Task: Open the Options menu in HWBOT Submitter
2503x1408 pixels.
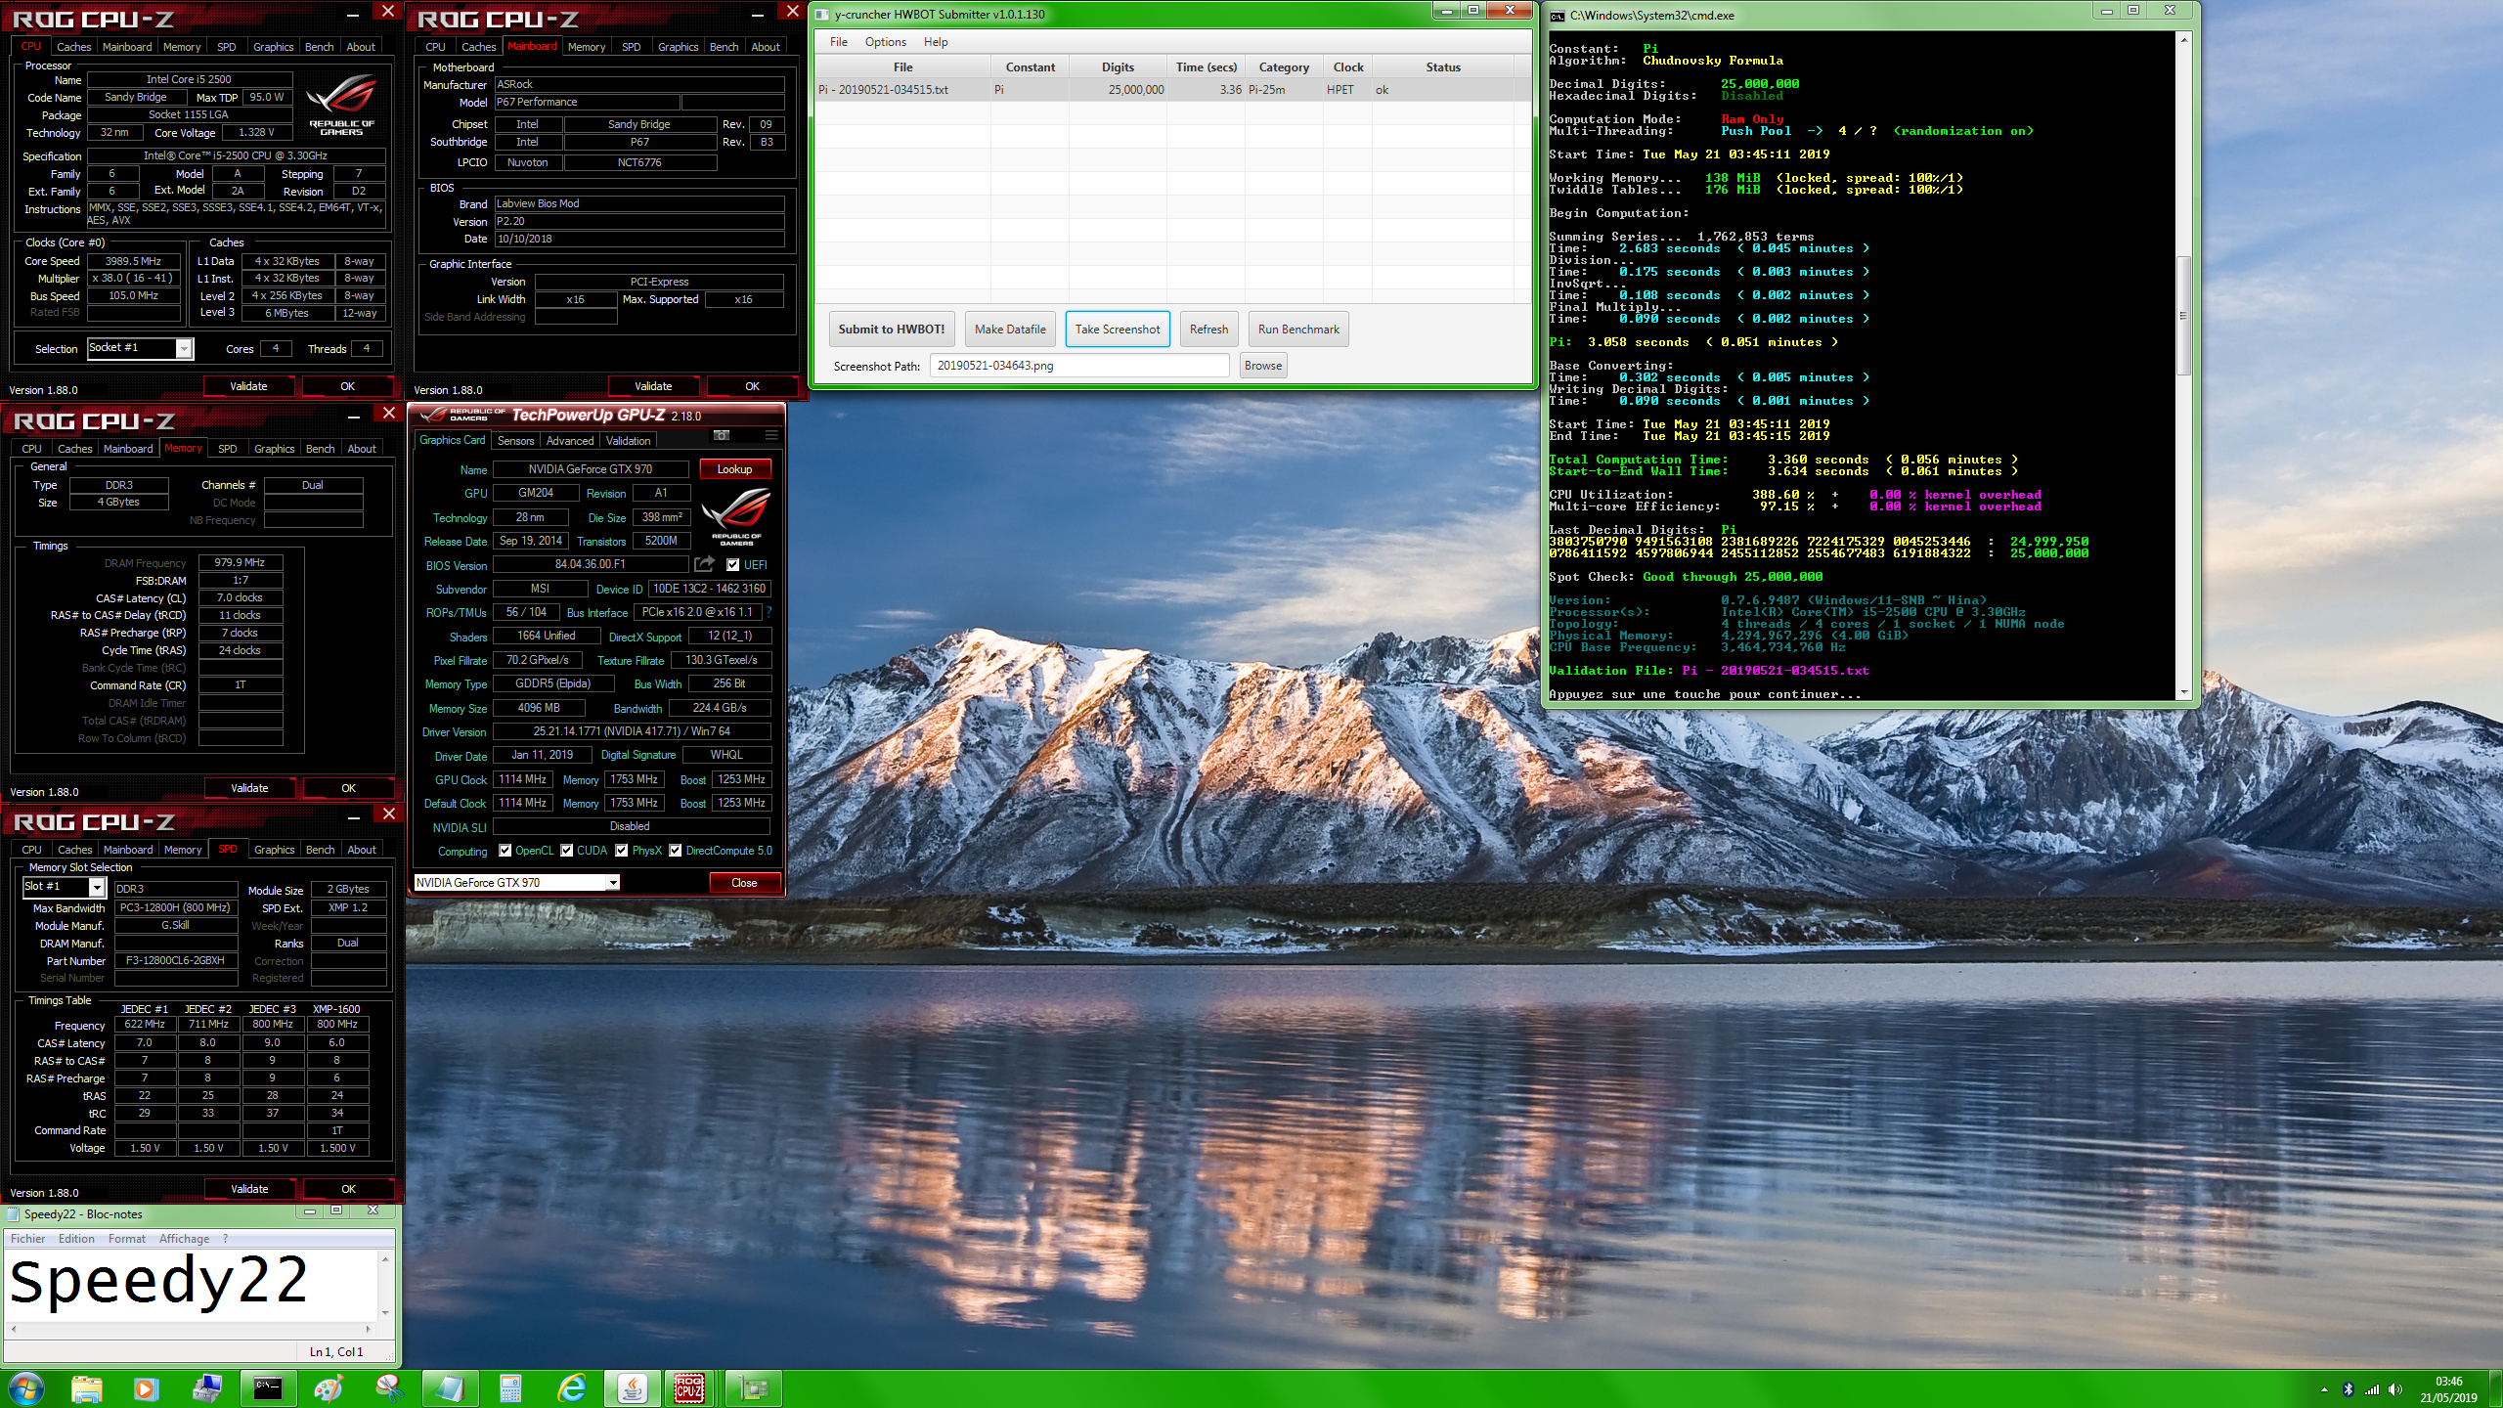Action: click(x=885, y=42)
